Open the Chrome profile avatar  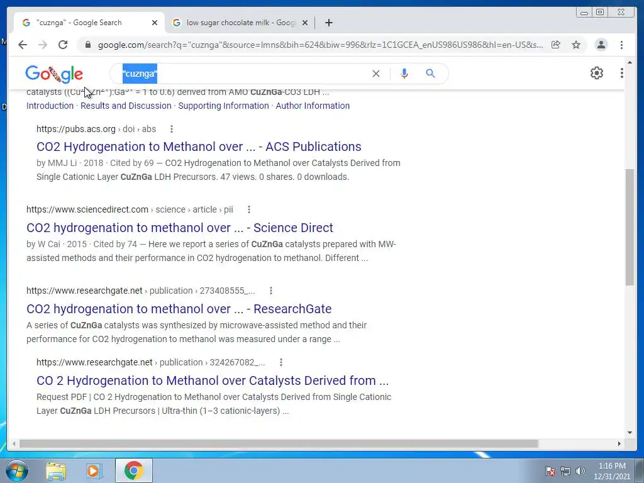coord(601,45)
